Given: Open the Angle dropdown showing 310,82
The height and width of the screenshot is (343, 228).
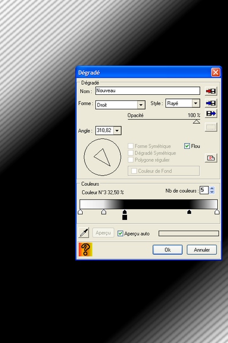Looking at the screenshot, I should coord(117,130).
